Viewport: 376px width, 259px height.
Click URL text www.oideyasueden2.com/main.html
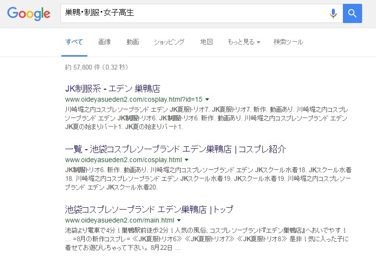point(119,220)
